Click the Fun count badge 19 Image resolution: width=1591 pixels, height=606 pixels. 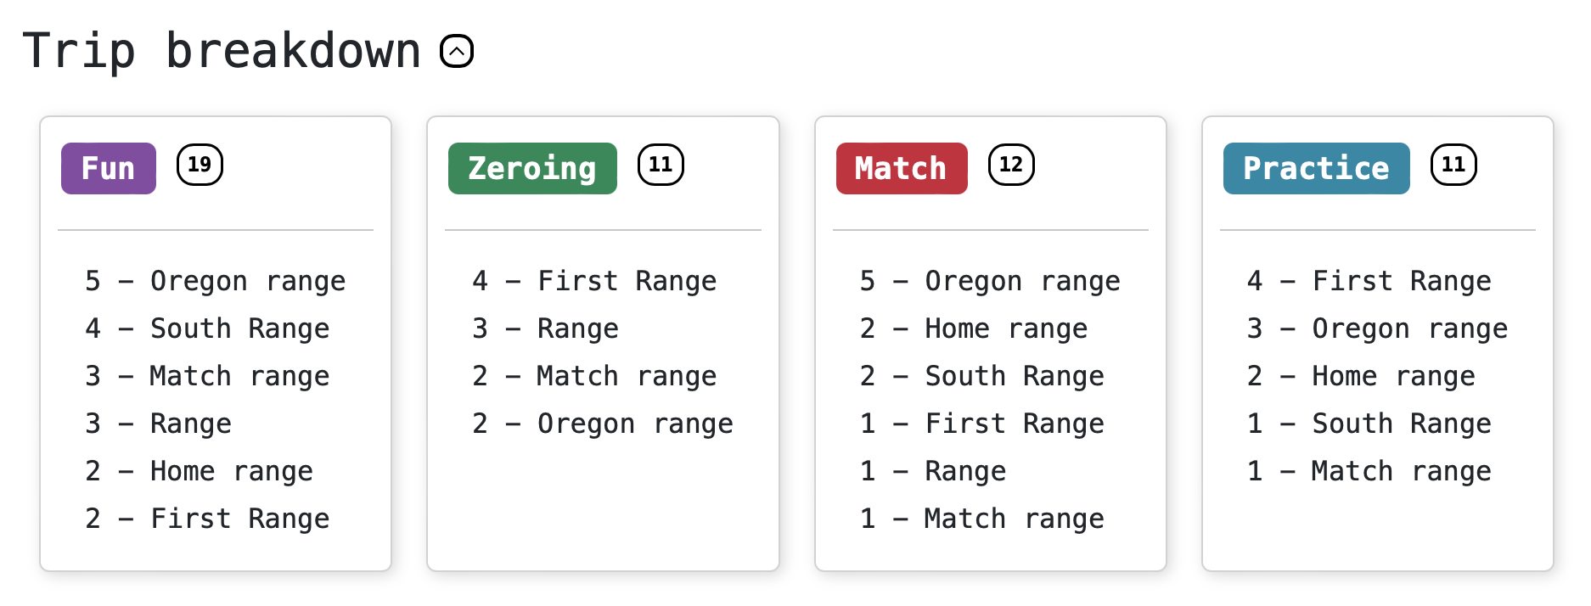pyautogui.click(x=200, y=165)
